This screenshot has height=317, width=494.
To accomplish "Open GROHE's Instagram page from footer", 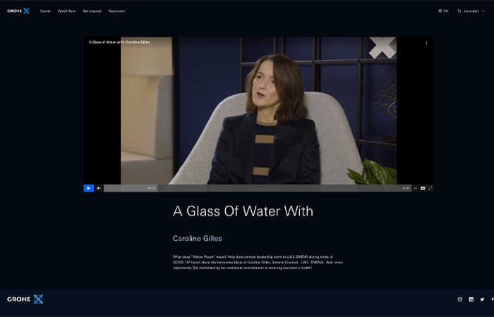I will [x=460, y=299].
